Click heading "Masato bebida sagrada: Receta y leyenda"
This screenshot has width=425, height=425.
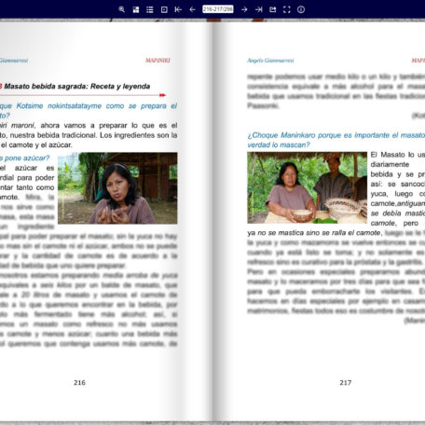point(77,87)
